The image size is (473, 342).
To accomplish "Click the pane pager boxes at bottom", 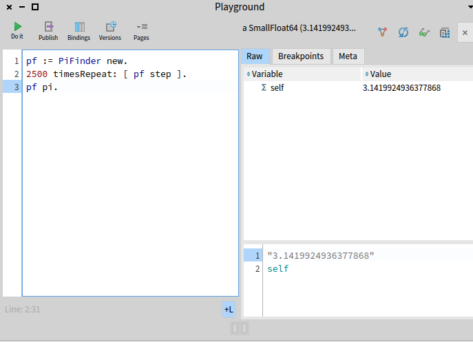I will click(x=240, y=328).
